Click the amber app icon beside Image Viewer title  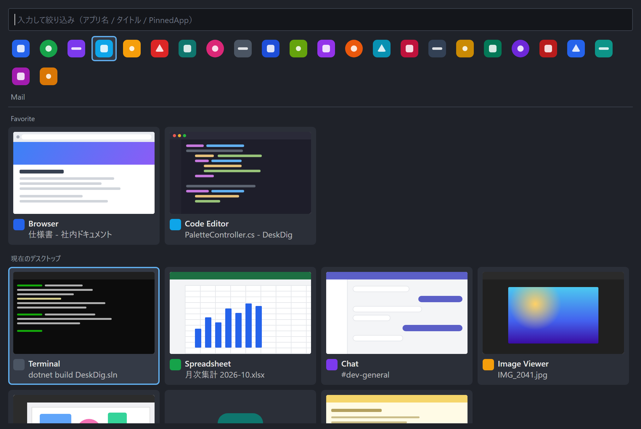click(x=488, y=365)
